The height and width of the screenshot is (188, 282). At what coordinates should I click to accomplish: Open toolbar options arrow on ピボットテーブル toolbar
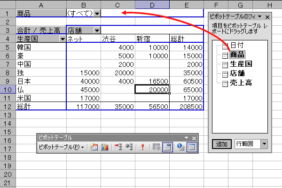click(x=186, y=138)
